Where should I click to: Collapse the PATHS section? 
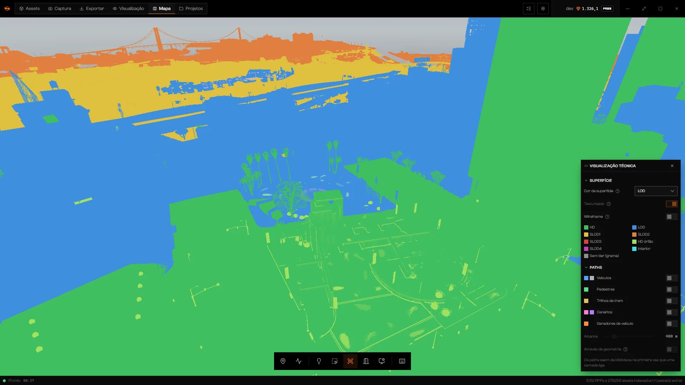pos(593,267)
